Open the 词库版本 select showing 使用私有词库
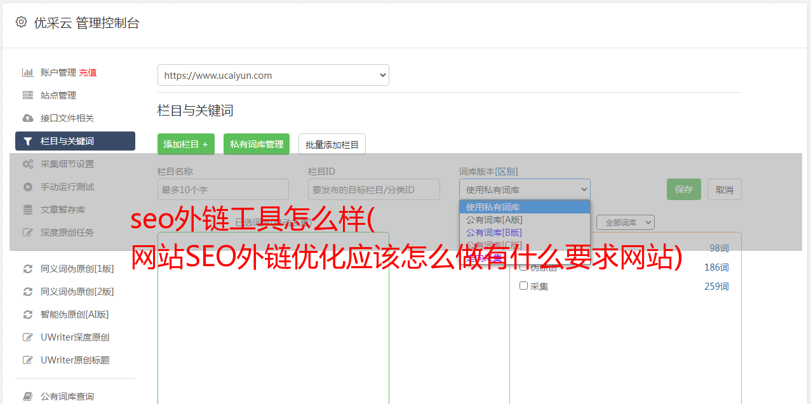811x404 pixels. (525, 189)
